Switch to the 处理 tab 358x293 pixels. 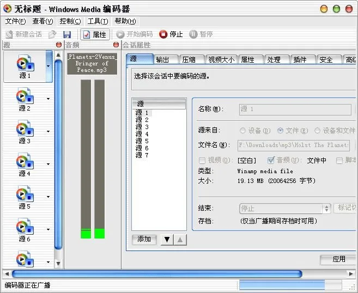(x=277, y=60)
